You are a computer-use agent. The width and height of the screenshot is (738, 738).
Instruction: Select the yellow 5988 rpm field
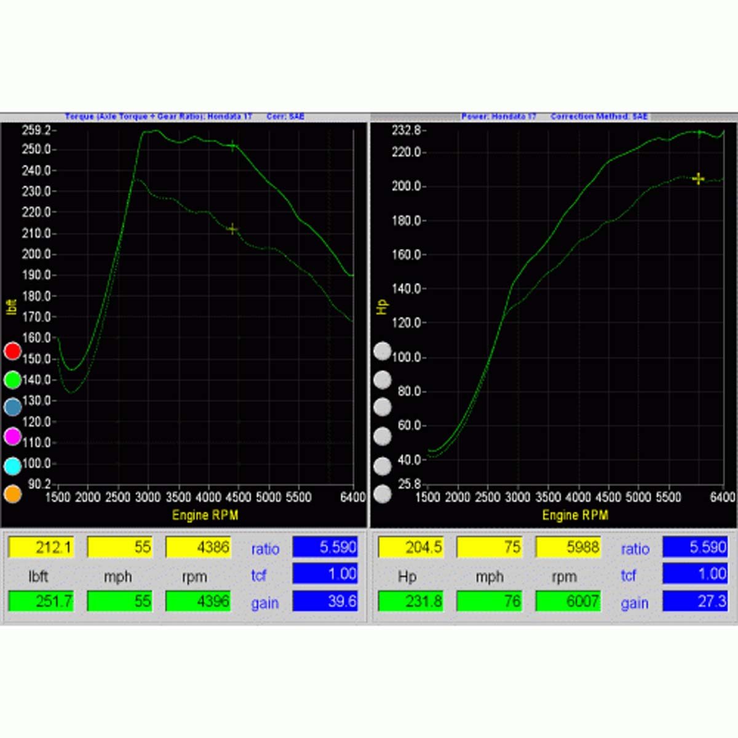pyautogui.click(x=568, y=547)
